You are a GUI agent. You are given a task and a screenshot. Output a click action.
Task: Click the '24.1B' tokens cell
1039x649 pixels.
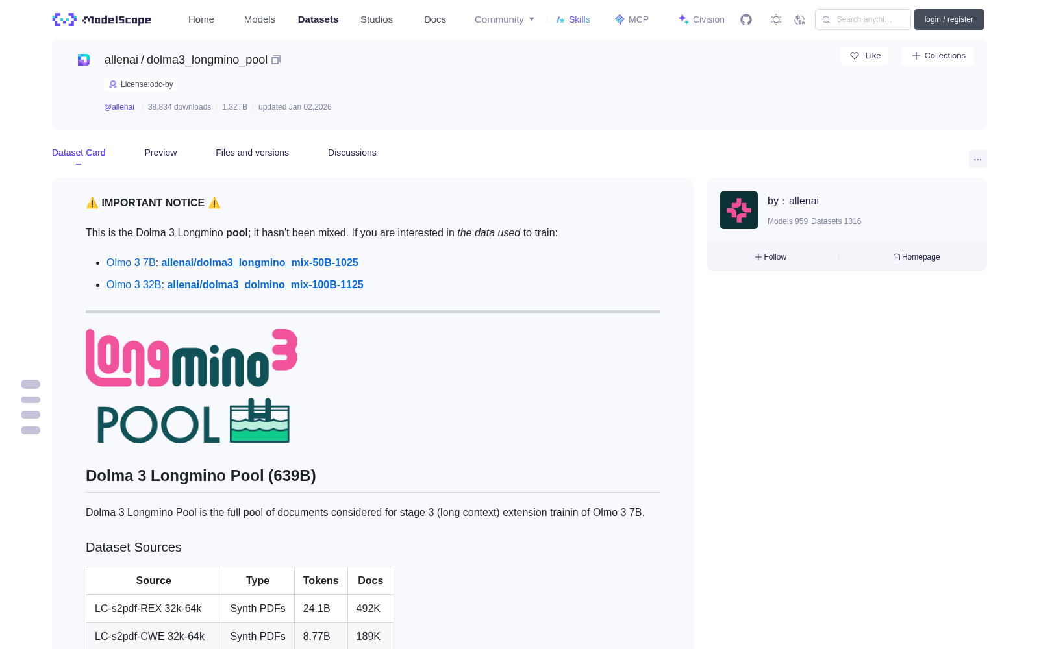tap(321, 609)
